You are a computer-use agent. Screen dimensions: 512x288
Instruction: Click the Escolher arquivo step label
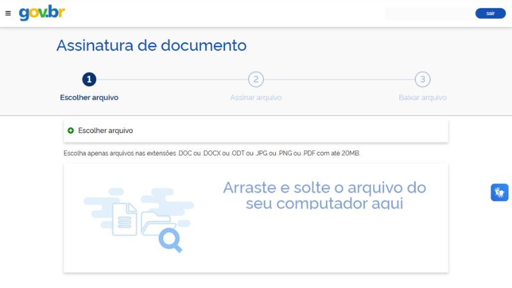[x=89, y=98]
